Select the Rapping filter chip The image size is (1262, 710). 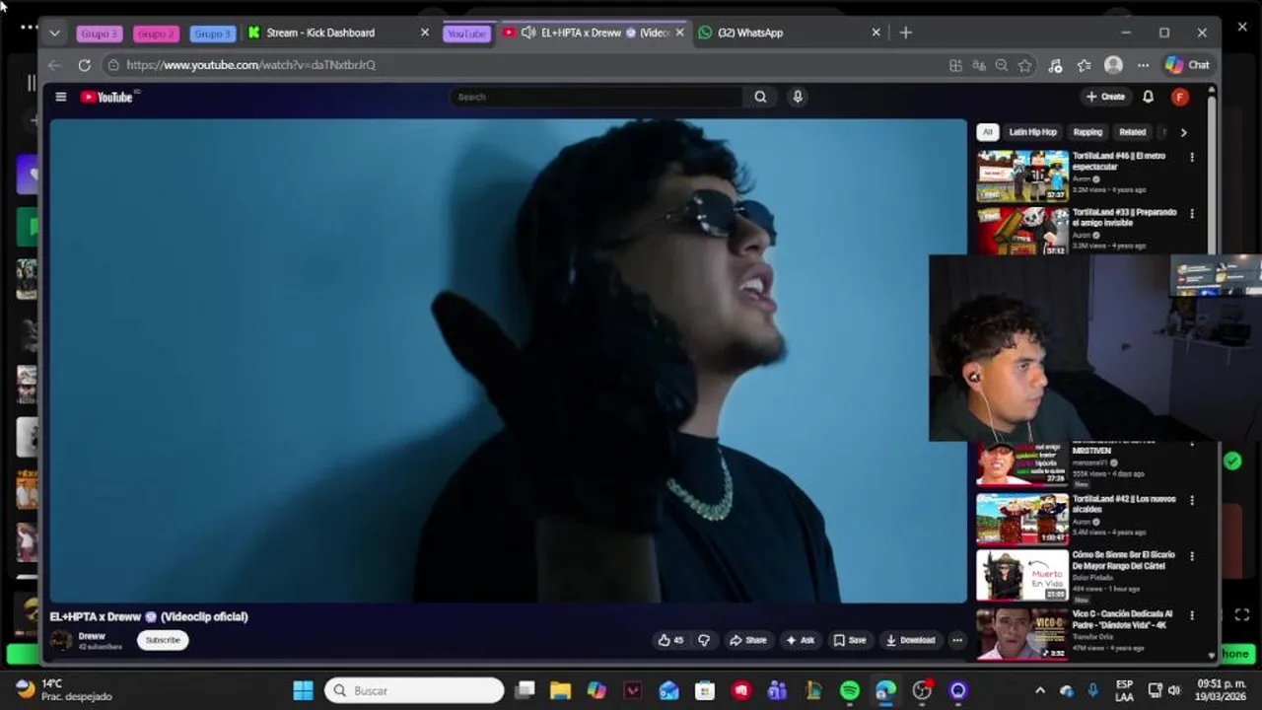click(x=1087, y=132)
